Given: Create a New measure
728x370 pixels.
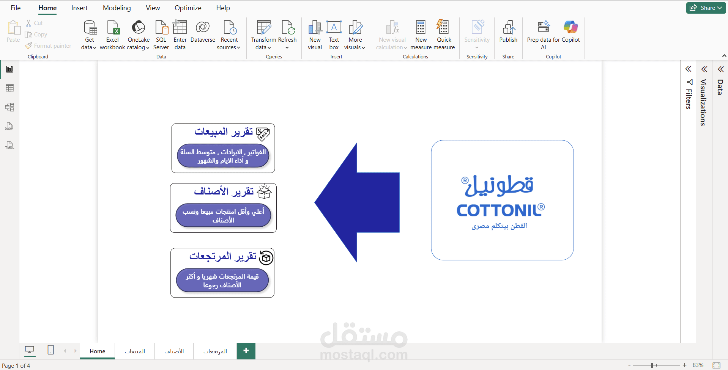Looking at the screenshot, I should [421, 34].
